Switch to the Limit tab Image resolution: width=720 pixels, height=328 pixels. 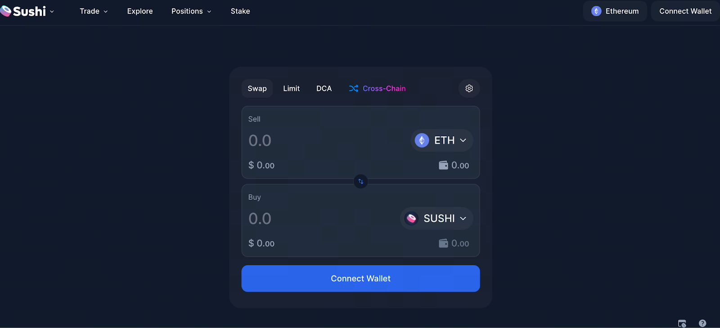291,89
